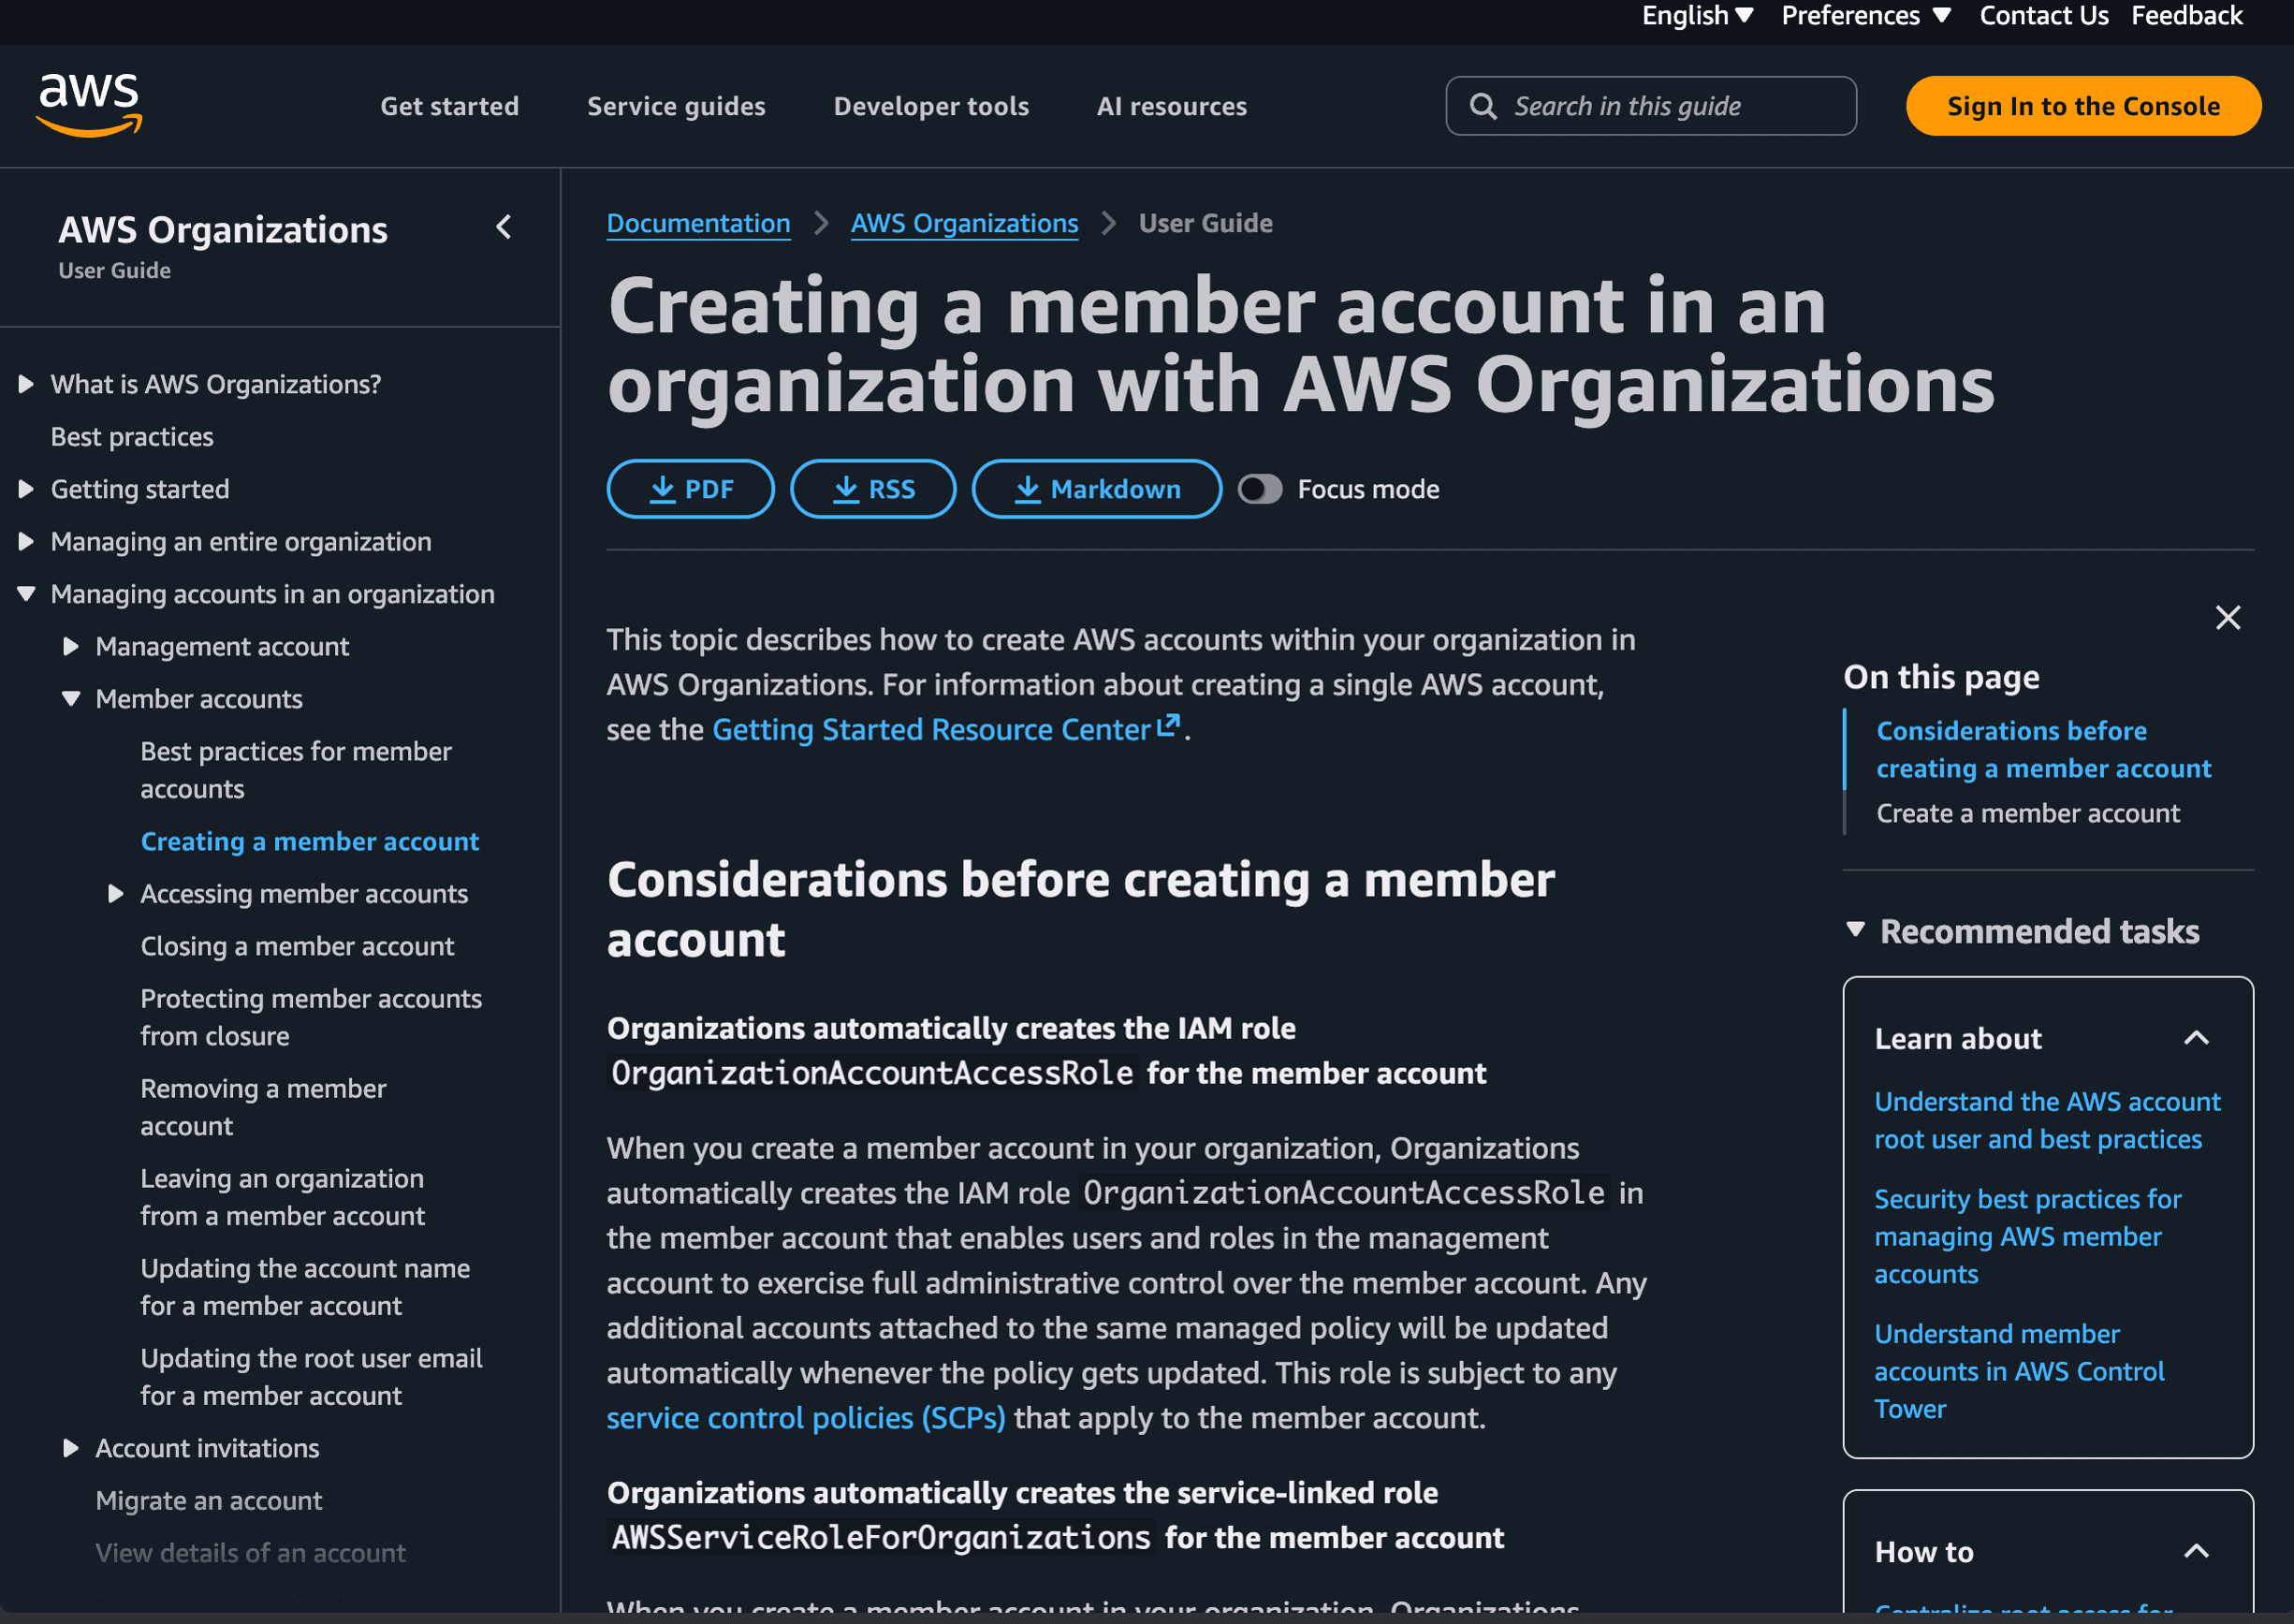Open Best practices for member accounts
This screenshot has height=1624, width=2294.
(x=296, y=770)
